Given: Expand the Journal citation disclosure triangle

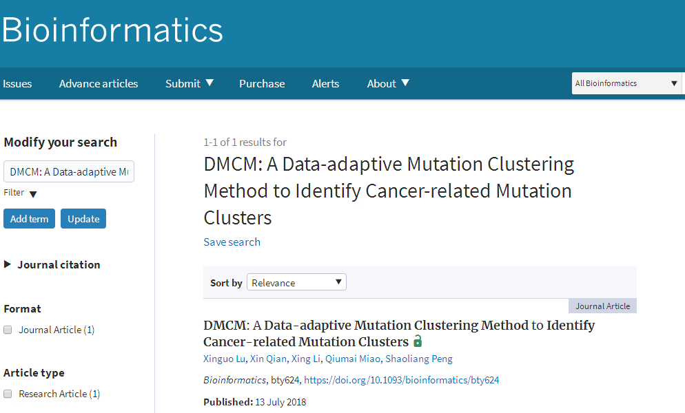Looking at the screenshot, I should point(8,264).
